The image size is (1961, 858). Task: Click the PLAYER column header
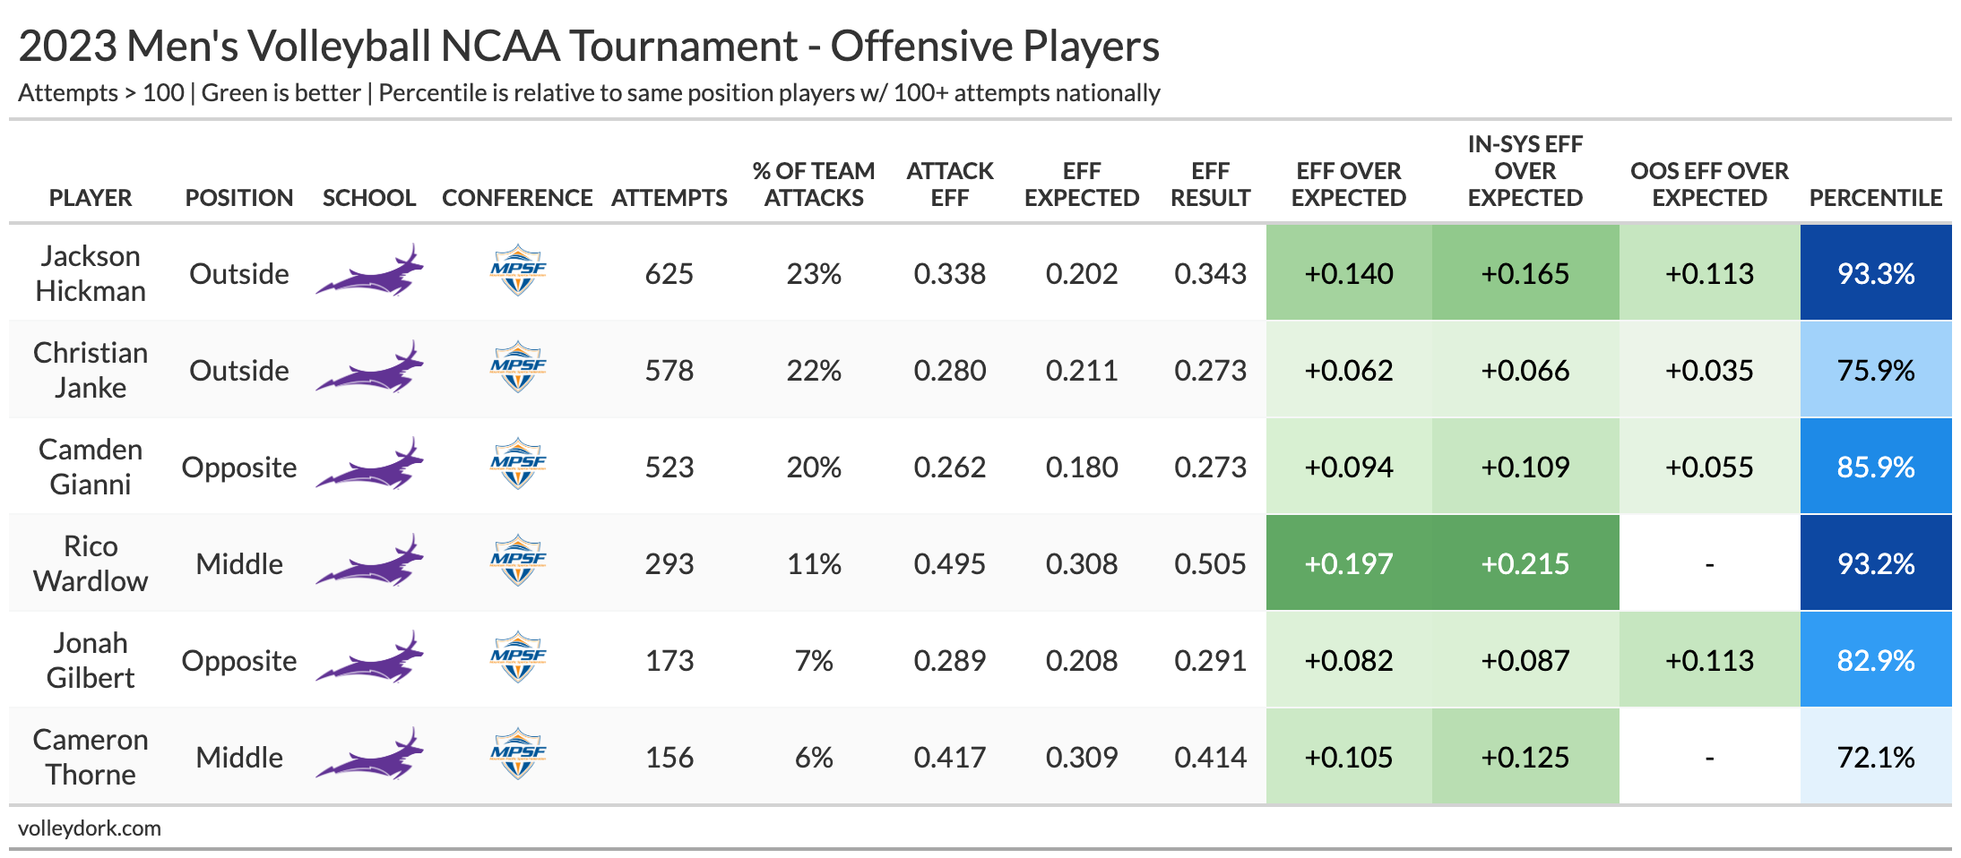point(91,198)
